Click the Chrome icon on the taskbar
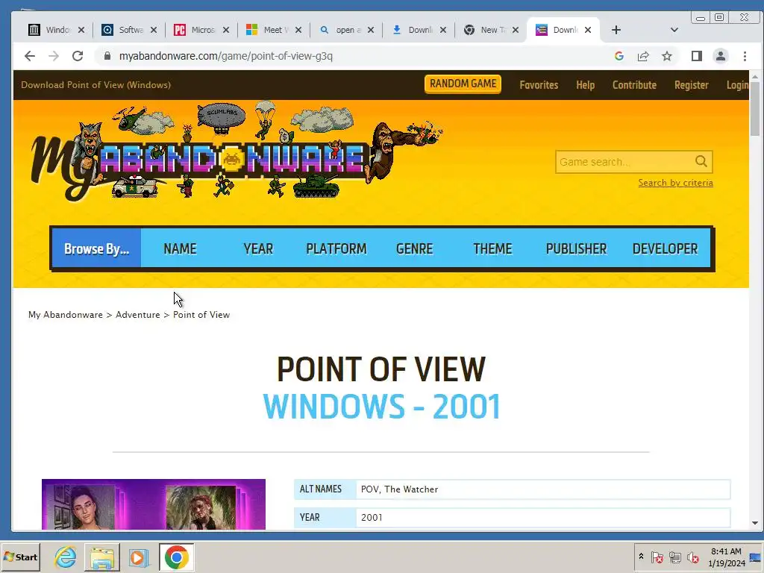 click(176, 557)
